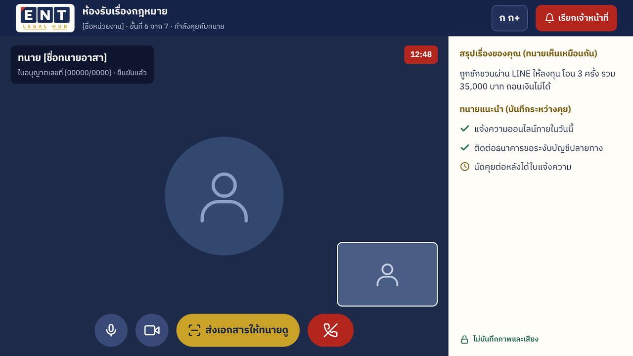
Task: Click the สรุปเรื่องของคุณ heading
Action: pyautogui.click(x=528, y=53)
